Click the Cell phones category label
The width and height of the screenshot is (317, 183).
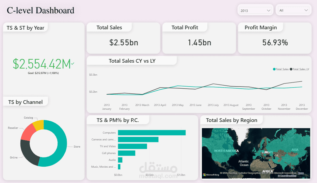point(109,153)
